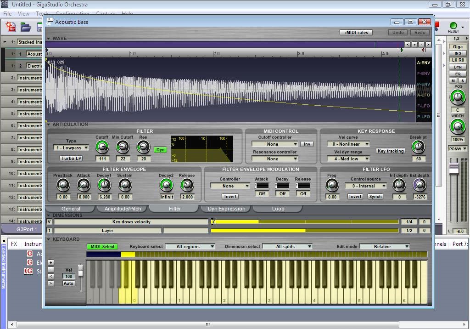Click the mixer channel volume fader
The height and width of the screenshot is (329, 470).
453,168
